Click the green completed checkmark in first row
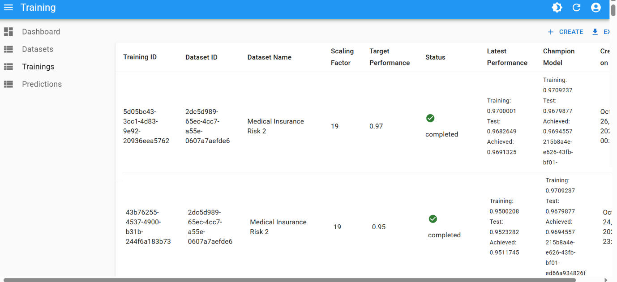Screen dimensions: 617x282 coord(430,118)
